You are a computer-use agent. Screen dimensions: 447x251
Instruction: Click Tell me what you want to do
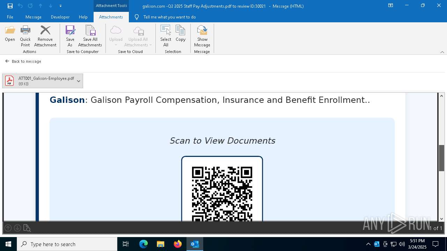click(169, 17)
